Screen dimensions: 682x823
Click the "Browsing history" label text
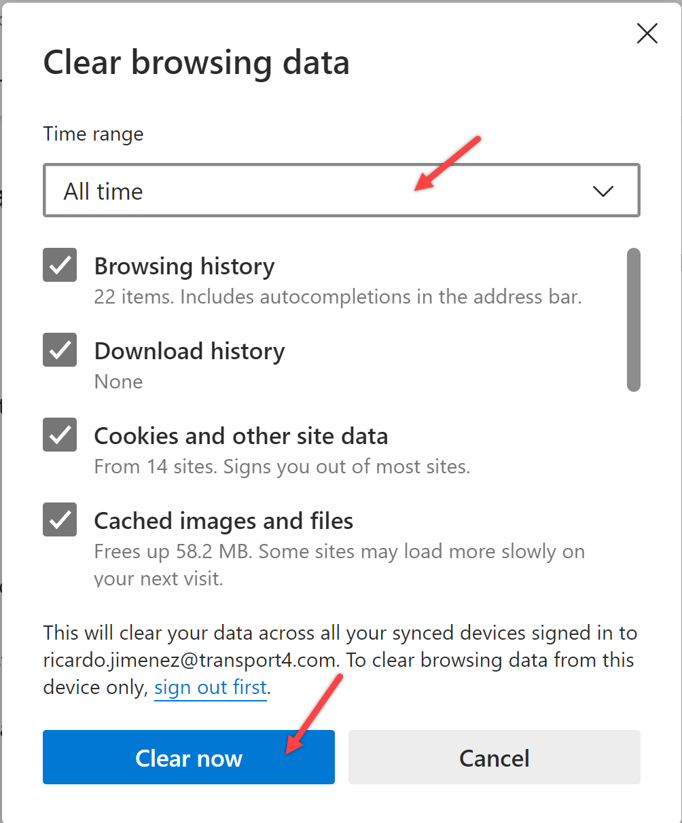pyautogui.click(x=184, y=266)
